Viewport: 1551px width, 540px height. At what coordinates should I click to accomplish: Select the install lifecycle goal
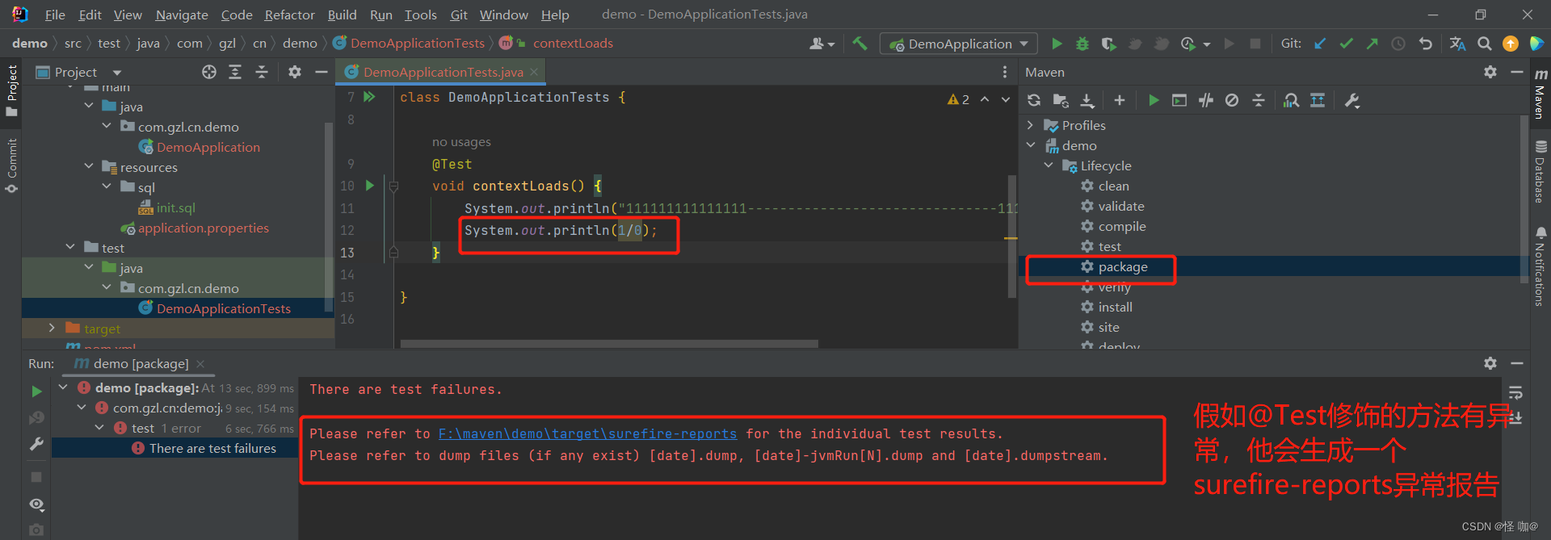pyautogui.click(x=1115, y=307)
